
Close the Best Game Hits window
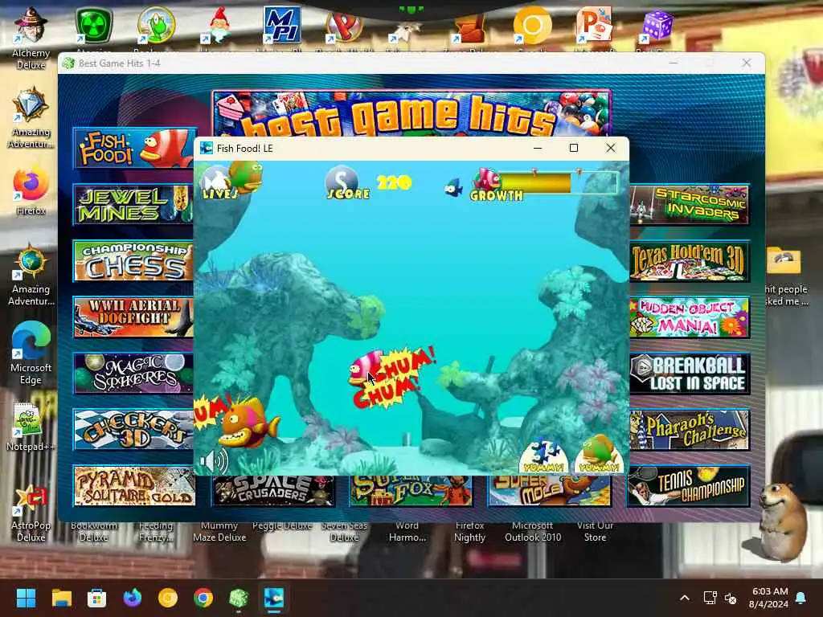[x=747, y=63]
